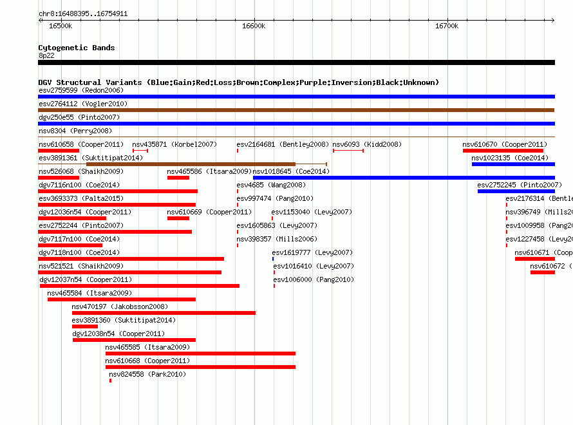Viewport: 573px width, 425px height.
Task: Open the nsv396749 variant label
Action: tap(540, 212)
